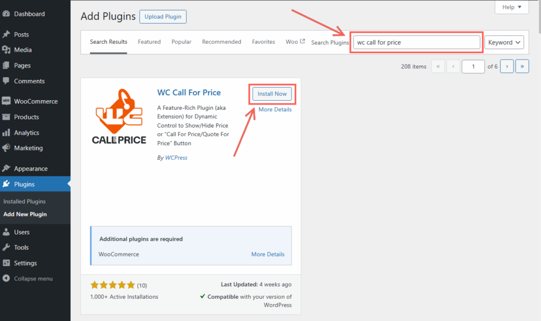This screenshot has height=321, width=541.
Task: Click the Analytics bar chart icon
Action: point(6,133)
